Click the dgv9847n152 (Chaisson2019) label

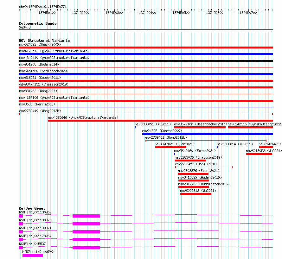click(44, 84)
